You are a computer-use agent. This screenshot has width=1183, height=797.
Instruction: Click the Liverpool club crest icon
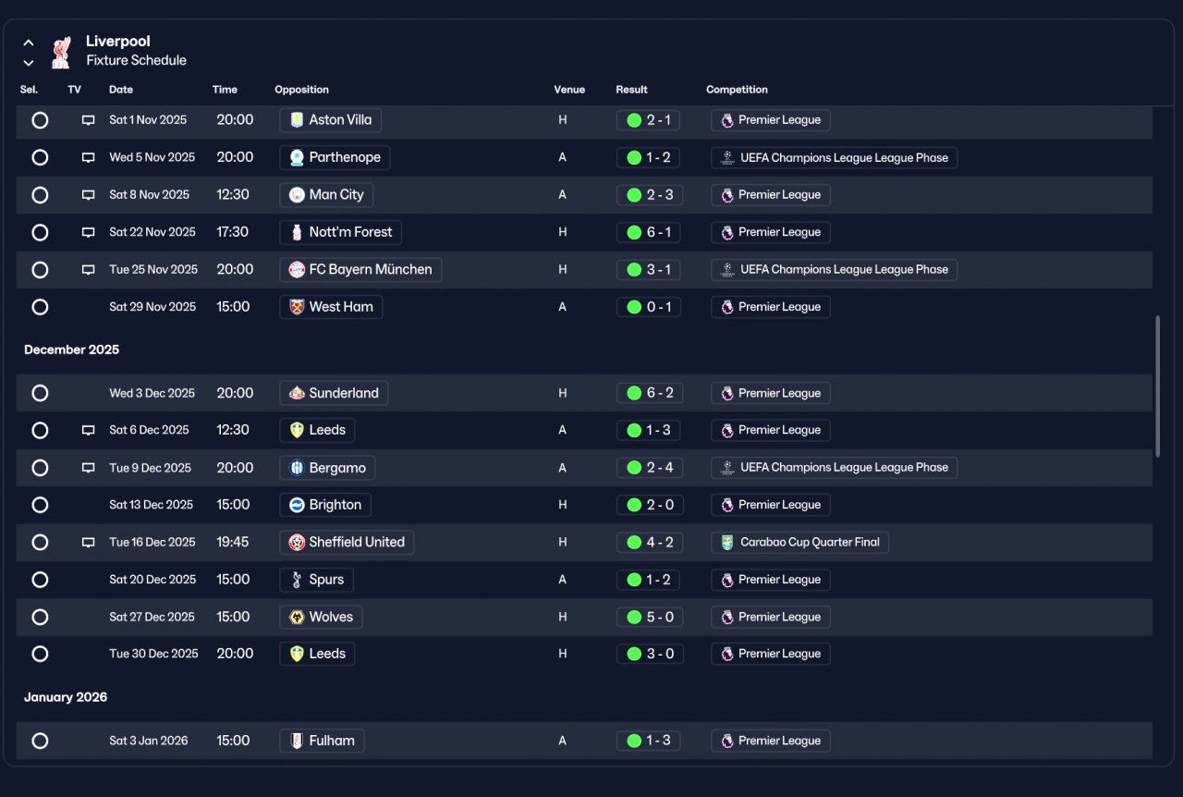61,52
